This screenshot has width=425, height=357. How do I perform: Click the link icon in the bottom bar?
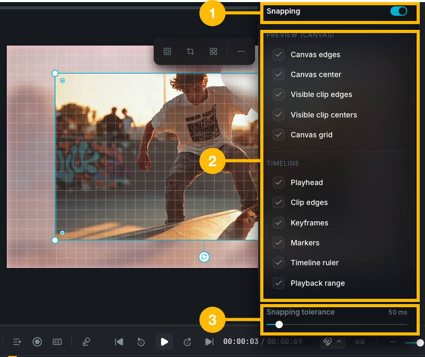[360, 342]
